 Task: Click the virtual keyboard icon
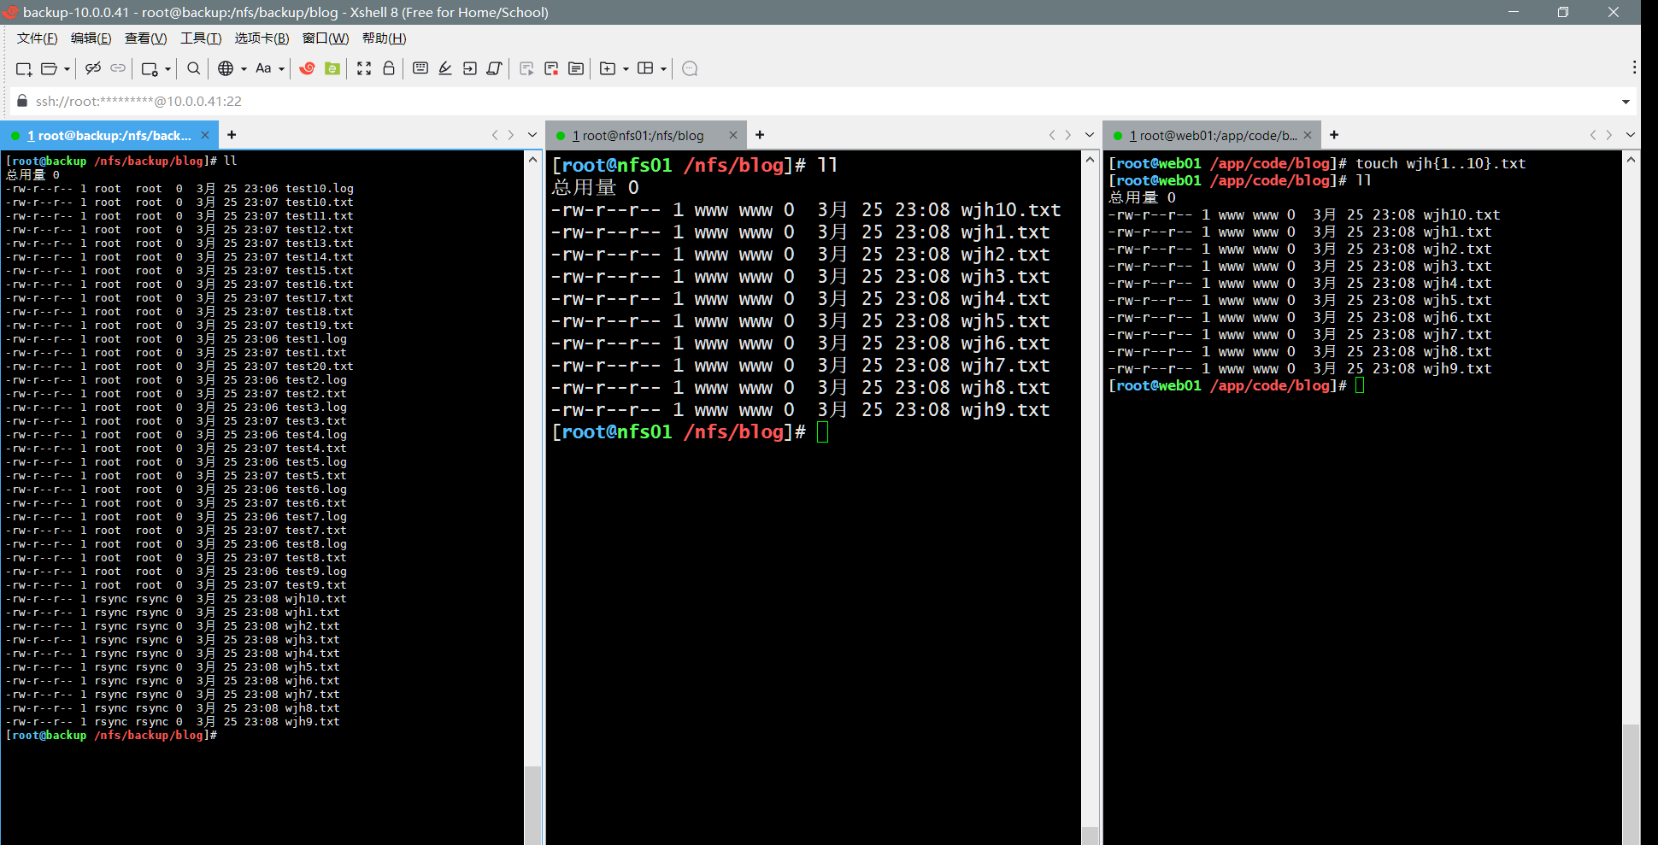(x=420, y=68)
